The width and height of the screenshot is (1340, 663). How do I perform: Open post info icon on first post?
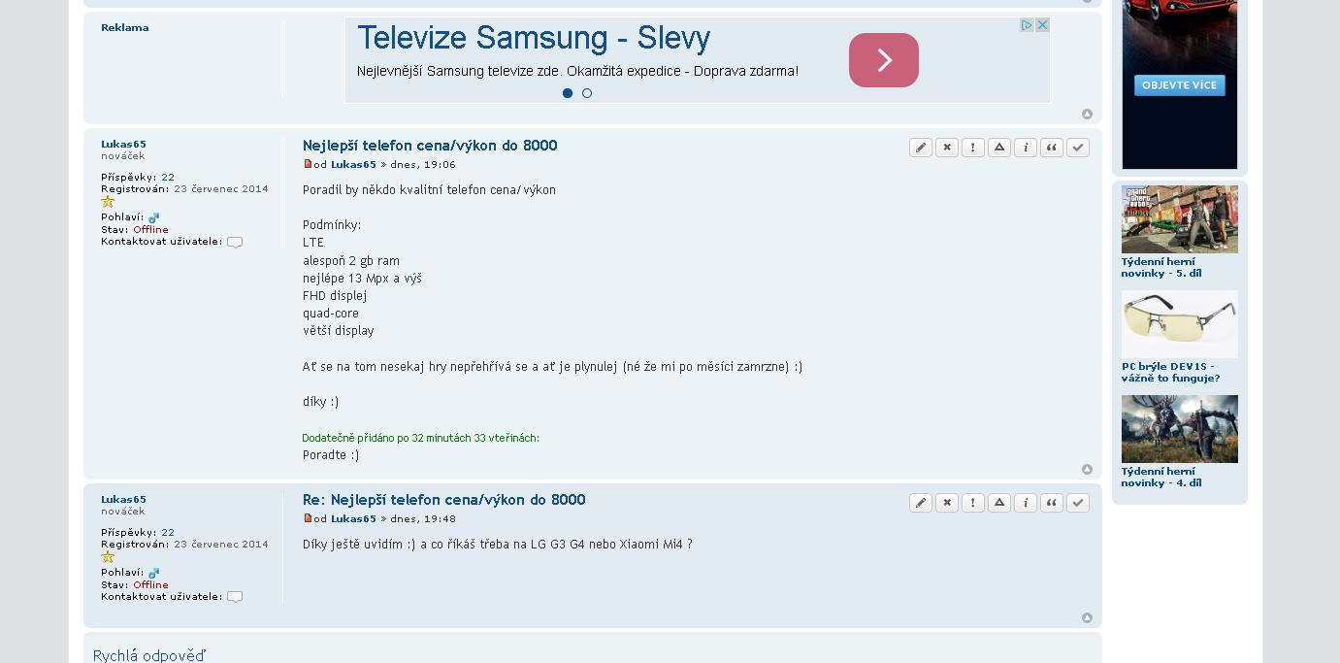click(x=1026, y=148)
